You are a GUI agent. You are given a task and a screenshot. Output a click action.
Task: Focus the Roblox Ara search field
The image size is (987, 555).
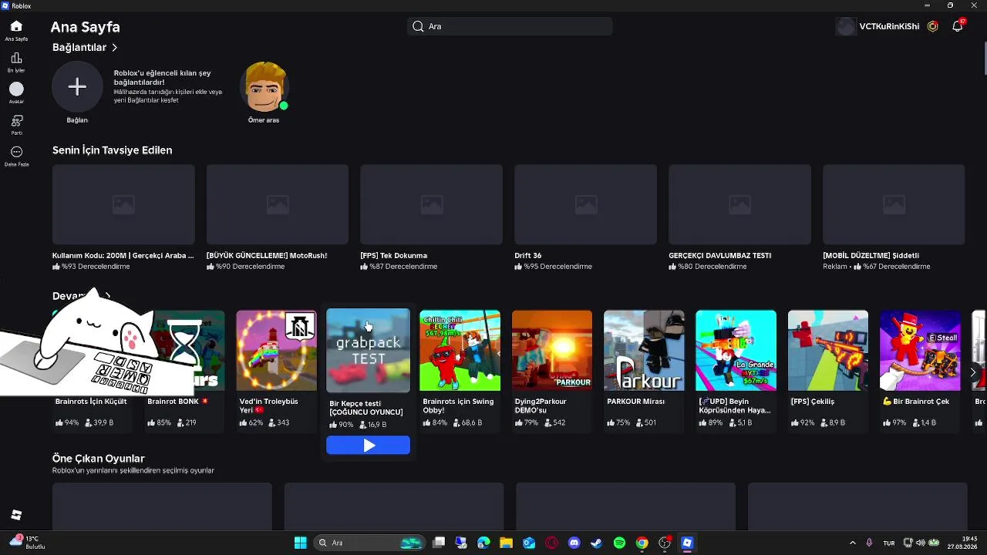point(510,26)
